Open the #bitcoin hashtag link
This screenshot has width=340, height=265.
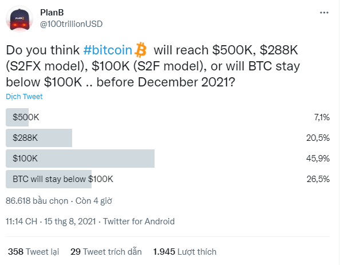108,50
